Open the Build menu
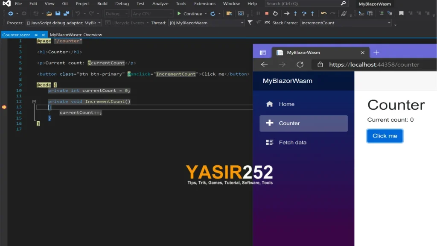The height and width of the screenshot is (246, 437). (x=102, y=3)
